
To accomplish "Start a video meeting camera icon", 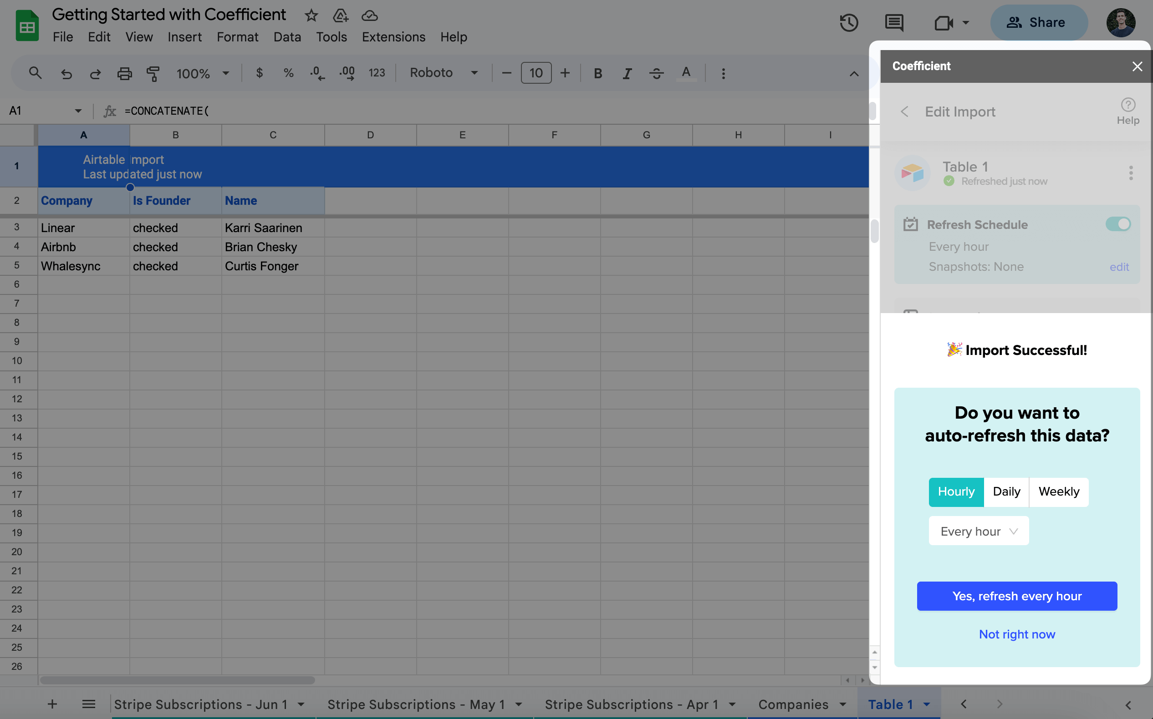I will (x=944, y=22).
